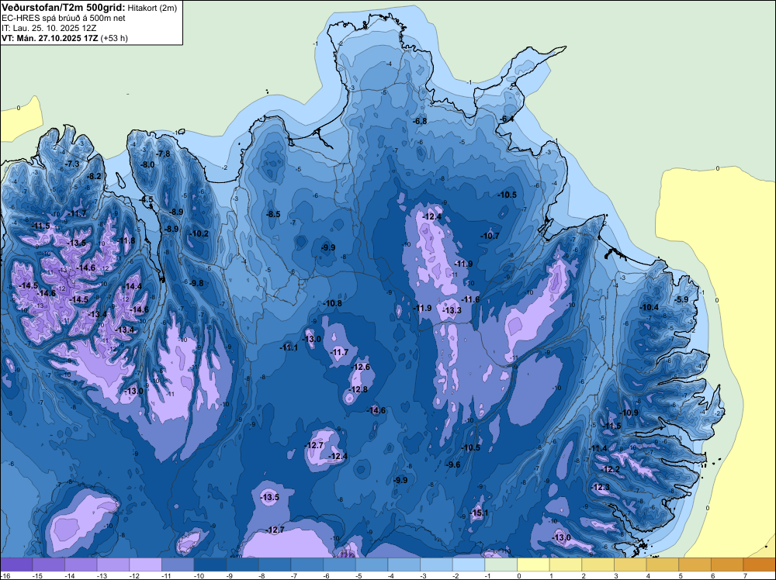Click the 'EC-HRES spá brúuð á 500m net' line

click(64, 19)
